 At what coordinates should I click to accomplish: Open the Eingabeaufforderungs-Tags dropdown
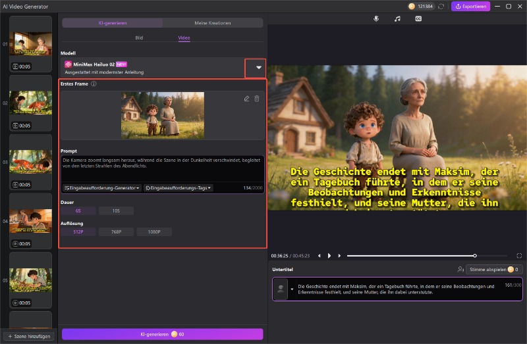pos(178,188)
